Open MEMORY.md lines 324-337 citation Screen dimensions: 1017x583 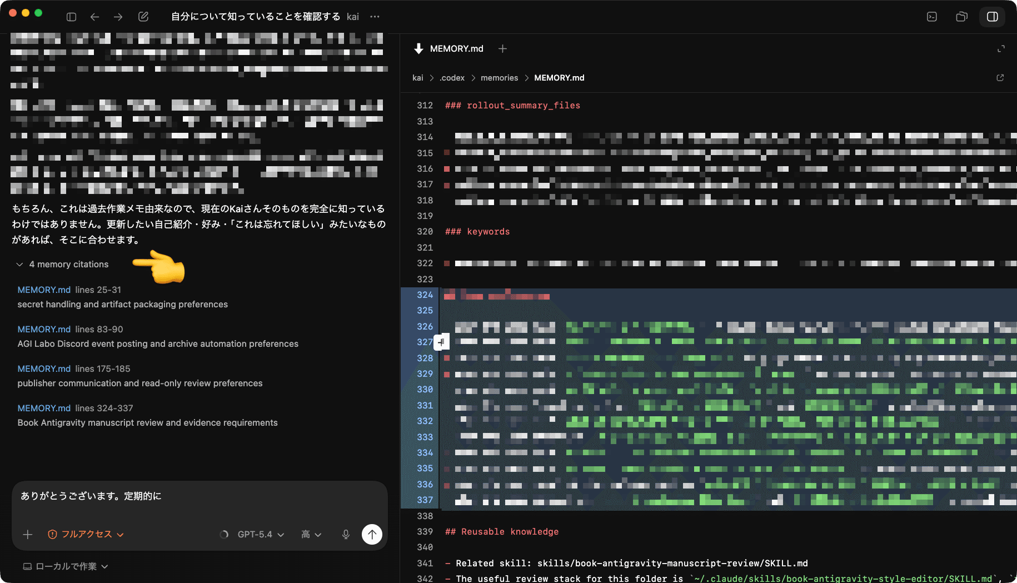tap(44, 408)
